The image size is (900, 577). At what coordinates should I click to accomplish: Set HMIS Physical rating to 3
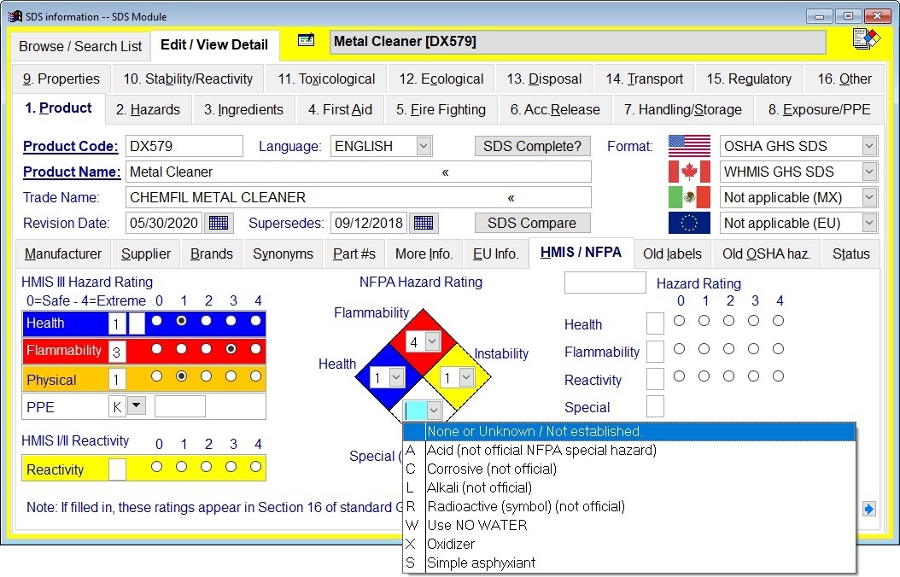pos(231,376)
